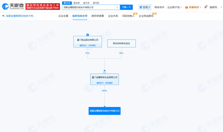Screen dimensions: 223x132
Task: Switch to the 股权穿透图 tab
Action: [x=97, y=16]
